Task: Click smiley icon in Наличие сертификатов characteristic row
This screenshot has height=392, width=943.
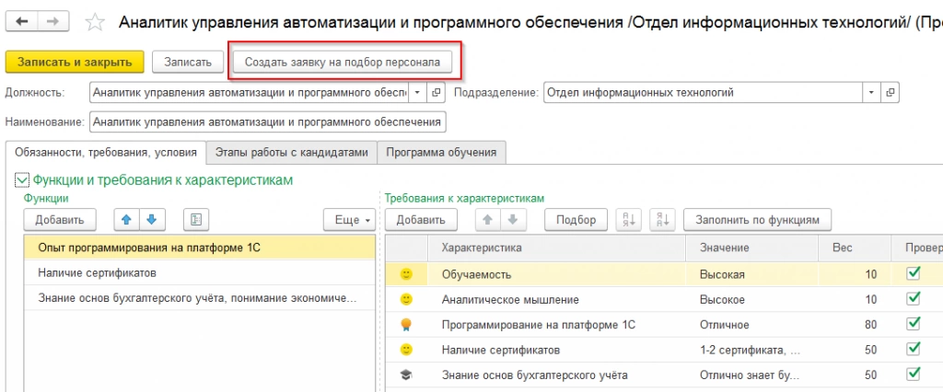Action: pyautogui.click(x=406, y=350)
